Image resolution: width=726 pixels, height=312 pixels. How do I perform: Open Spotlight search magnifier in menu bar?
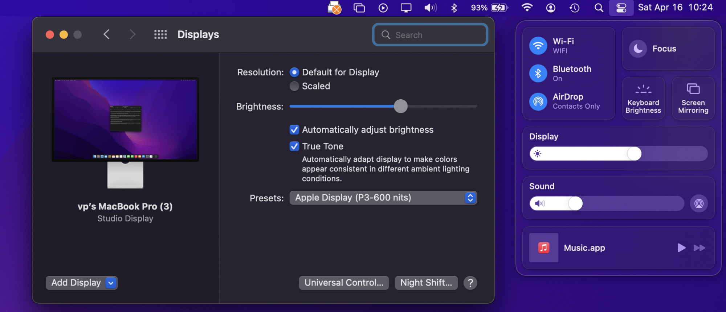(599, 8)
